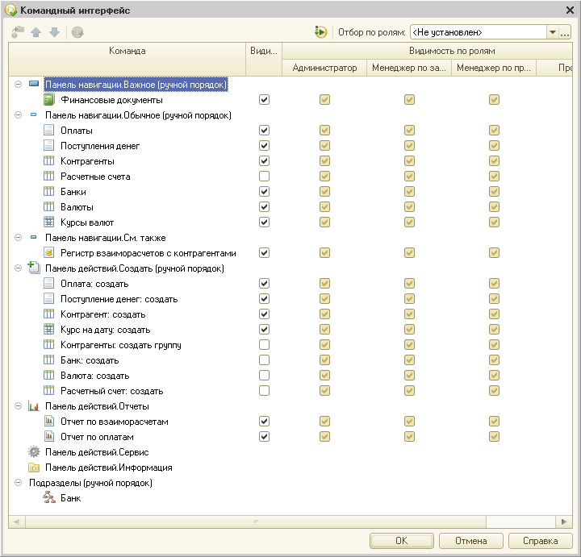The image size is (581, 557).
Task: Click the Банк subsystem hierarchy icon
Action: tap(48, 498)
